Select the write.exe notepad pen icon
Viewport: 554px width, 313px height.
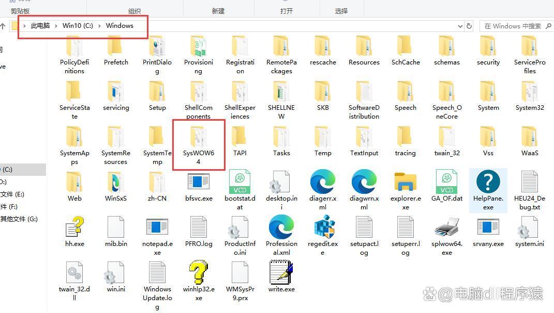tap(281, 272)
